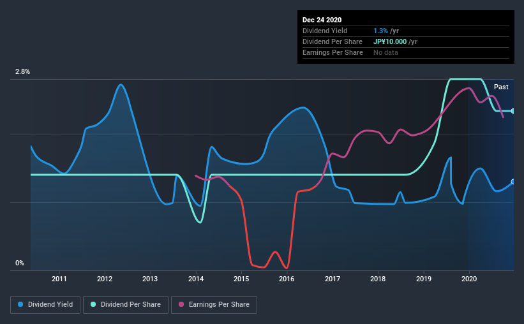Screen dimensions: 524x324
Task: Click the 2011 x-axis label
Action: pos(59,279)
